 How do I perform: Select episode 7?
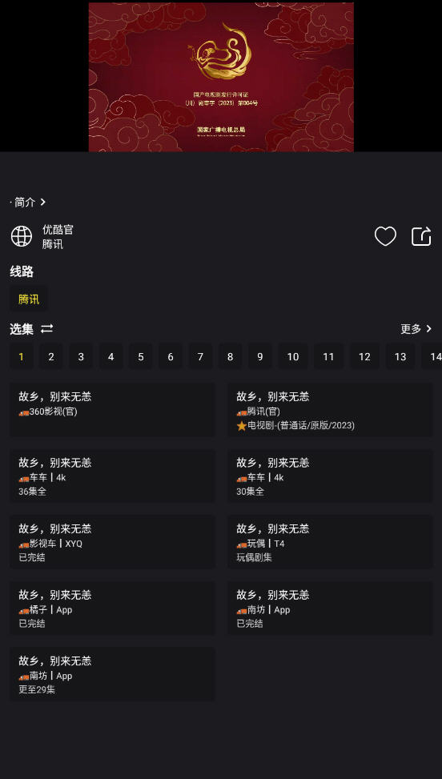[x=200, y=357]
